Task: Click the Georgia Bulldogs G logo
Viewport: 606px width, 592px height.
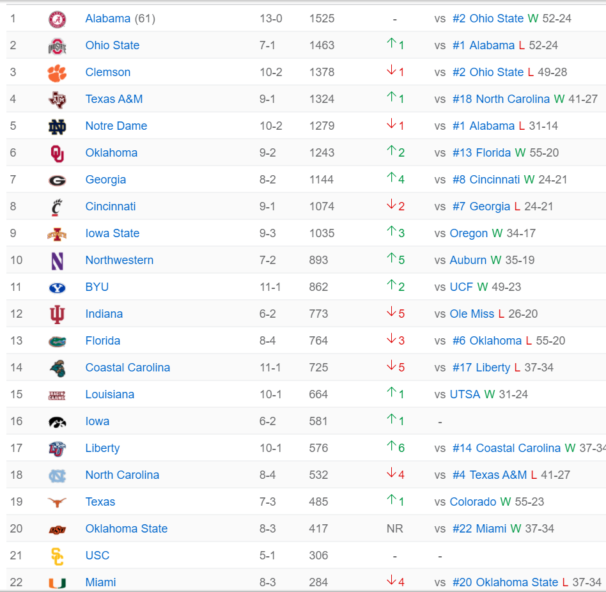Action: (57, 180)
